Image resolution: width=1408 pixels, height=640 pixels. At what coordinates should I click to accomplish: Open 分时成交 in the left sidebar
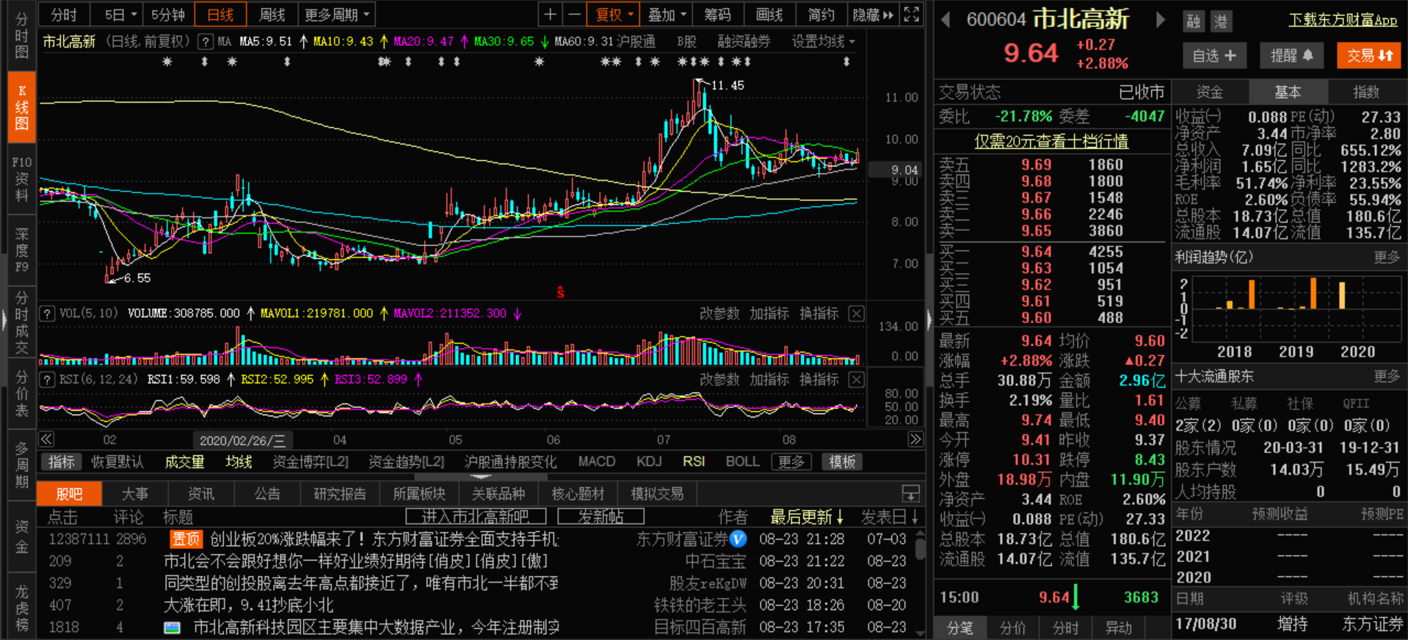(x=22, y=321)
